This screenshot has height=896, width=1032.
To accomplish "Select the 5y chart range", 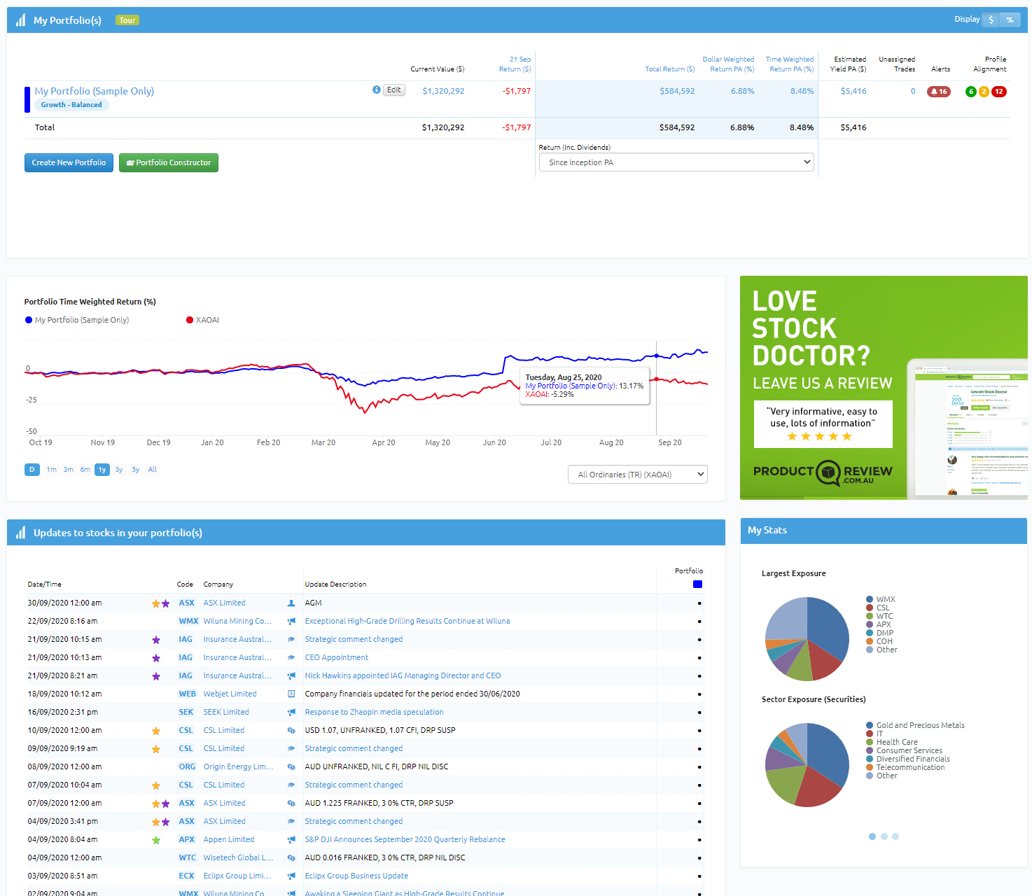I will pos(136,470).
